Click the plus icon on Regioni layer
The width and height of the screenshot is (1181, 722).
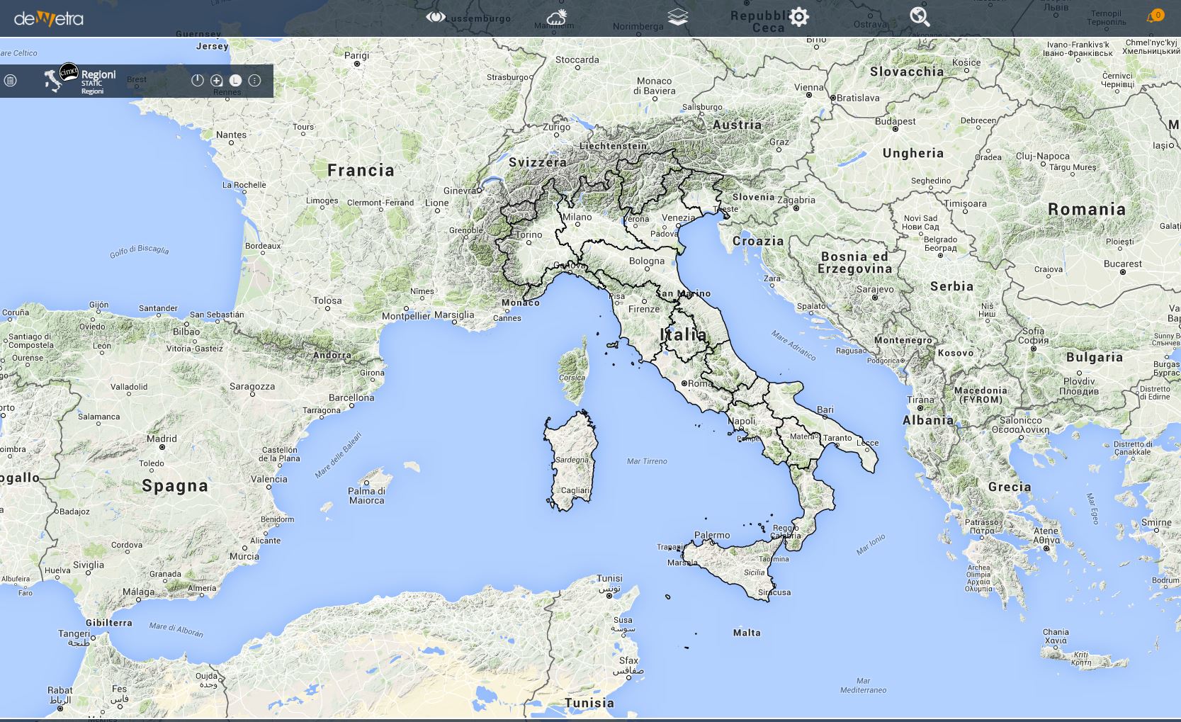217,81
